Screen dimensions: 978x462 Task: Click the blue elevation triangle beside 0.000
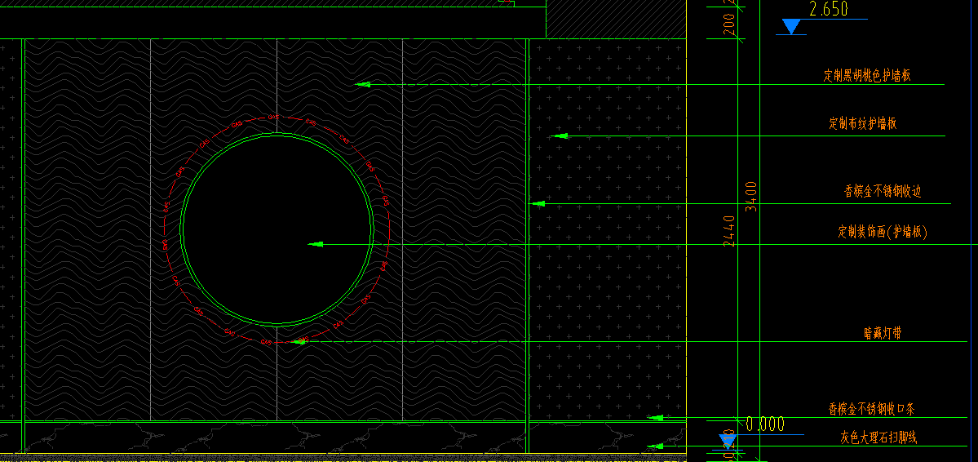click(x=728, y=442)
